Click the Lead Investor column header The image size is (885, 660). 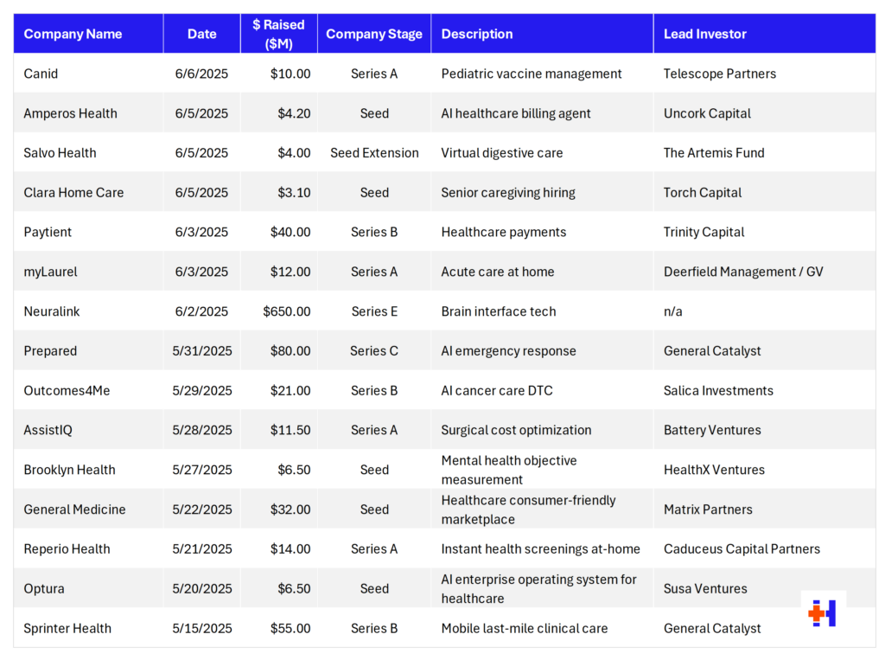765,34
